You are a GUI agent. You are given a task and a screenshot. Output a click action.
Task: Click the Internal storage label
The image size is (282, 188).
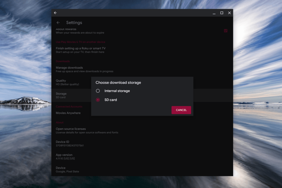117,91
